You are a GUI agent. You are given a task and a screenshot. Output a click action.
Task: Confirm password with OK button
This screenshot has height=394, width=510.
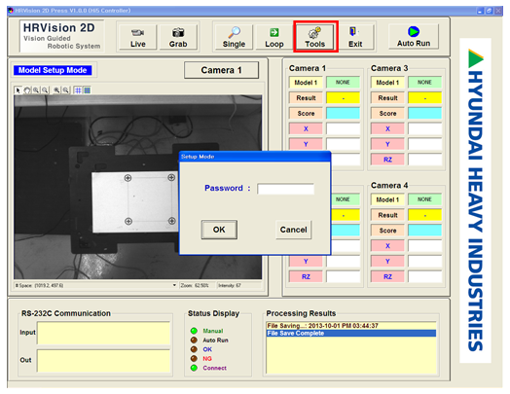pyautogui.click(x=219, y=230)
